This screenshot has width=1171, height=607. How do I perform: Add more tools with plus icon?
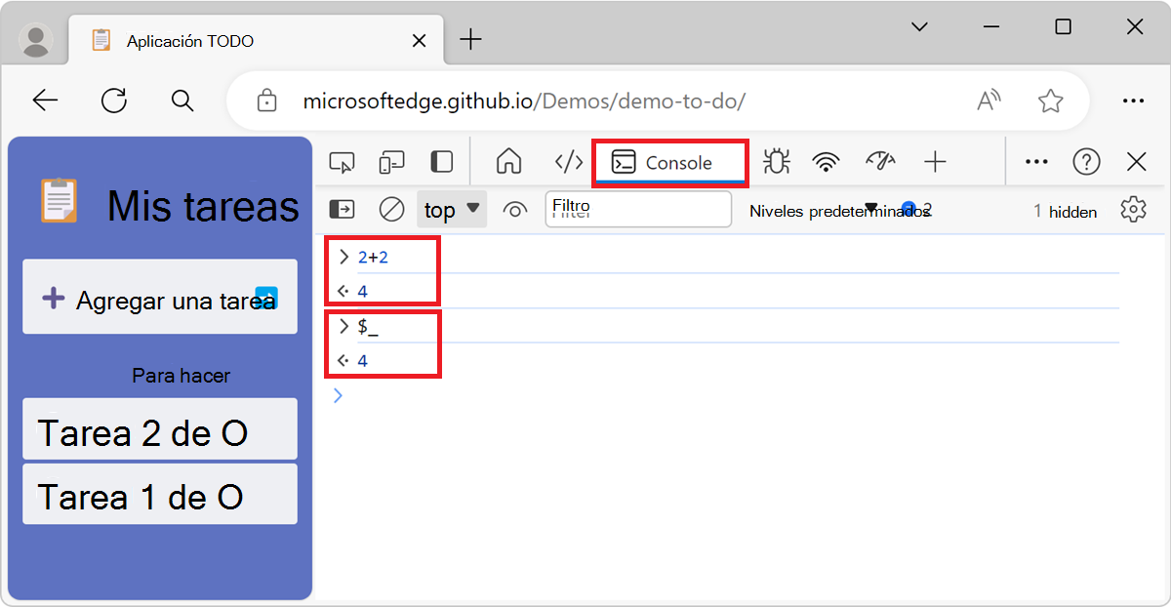point(935,162)
